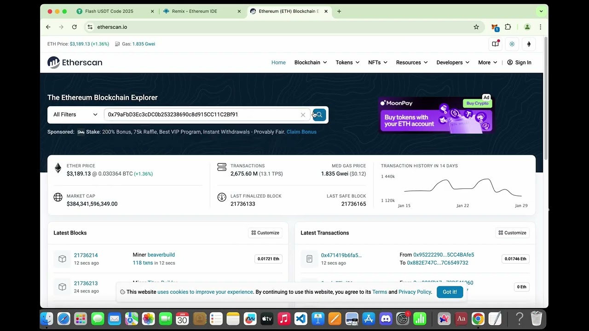Viewport: 589px width, 331px height.
Task: Switch to the Flash USDT Code 2025 tab
Action: (115, 11)
